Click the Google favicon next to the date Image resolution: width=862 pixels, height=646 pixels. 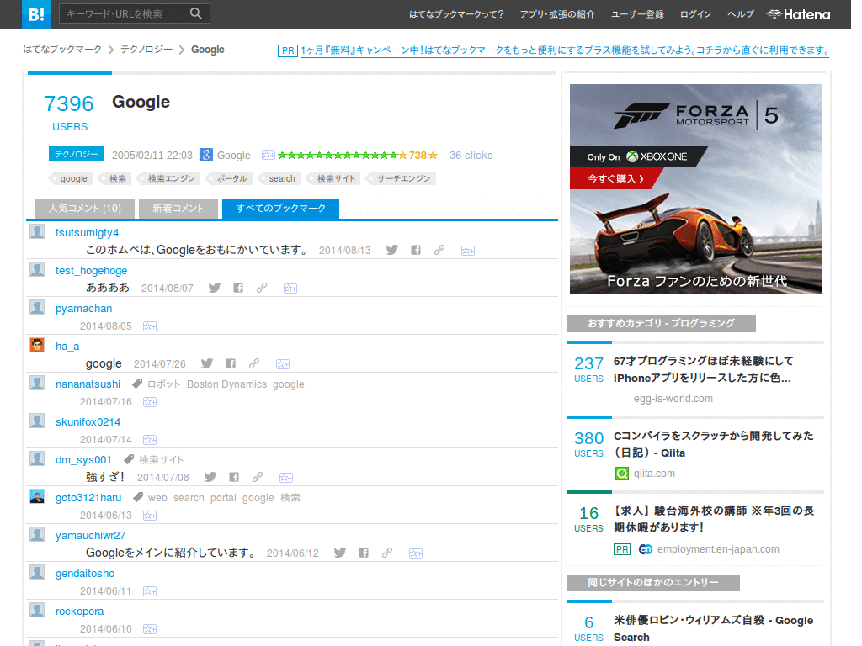pyautogui.click(x=206, y=155)
